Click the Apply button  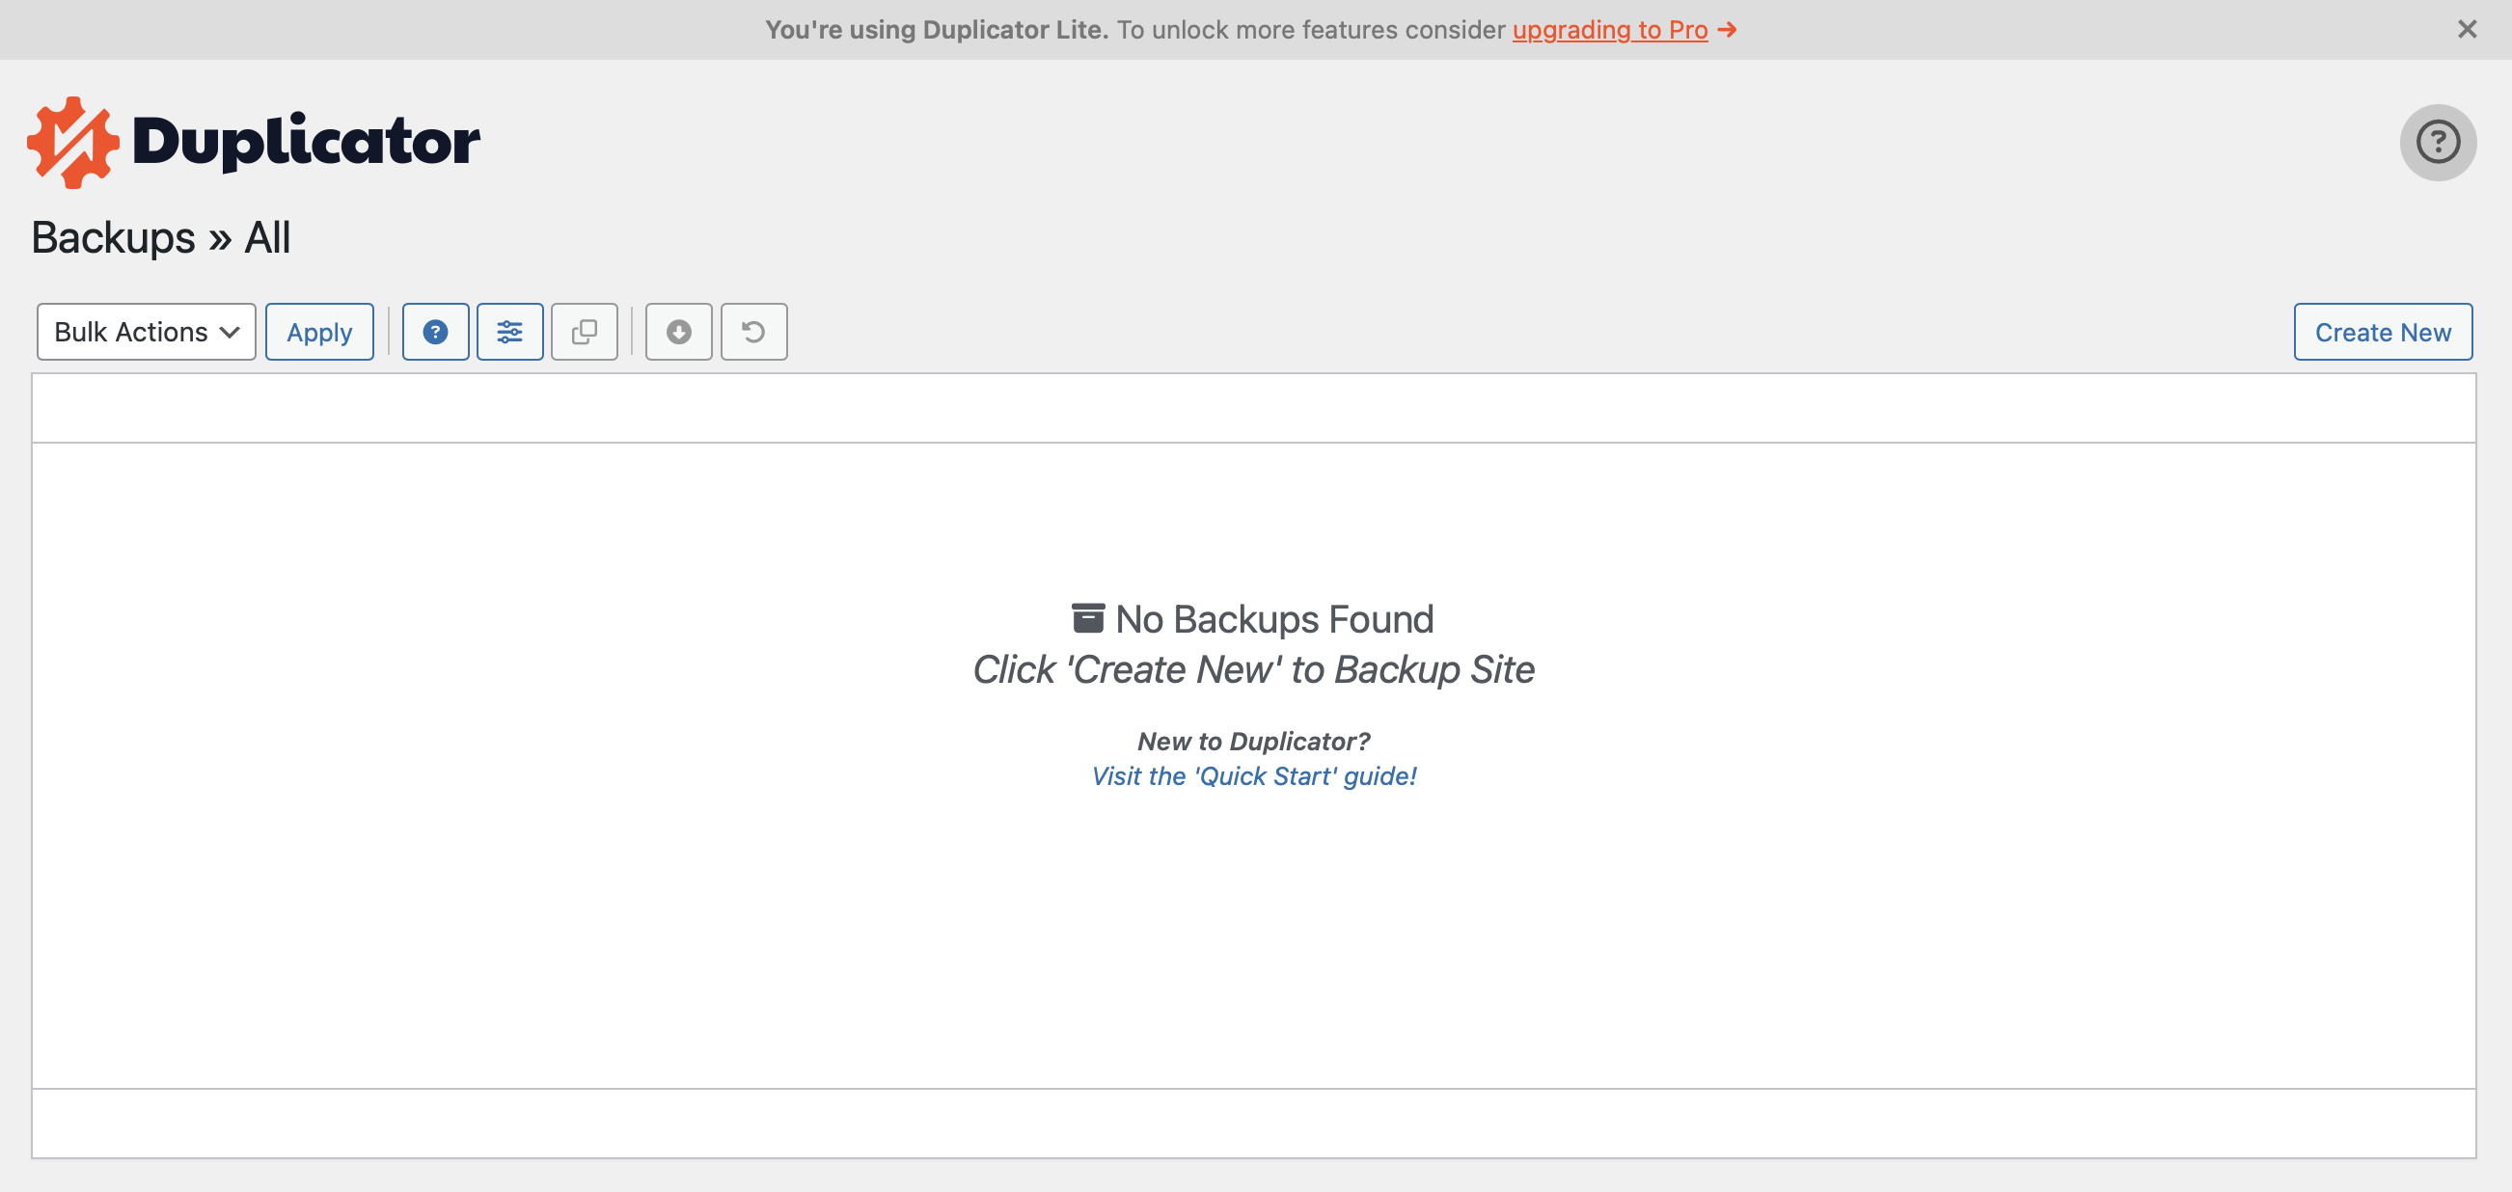(319, 332)
